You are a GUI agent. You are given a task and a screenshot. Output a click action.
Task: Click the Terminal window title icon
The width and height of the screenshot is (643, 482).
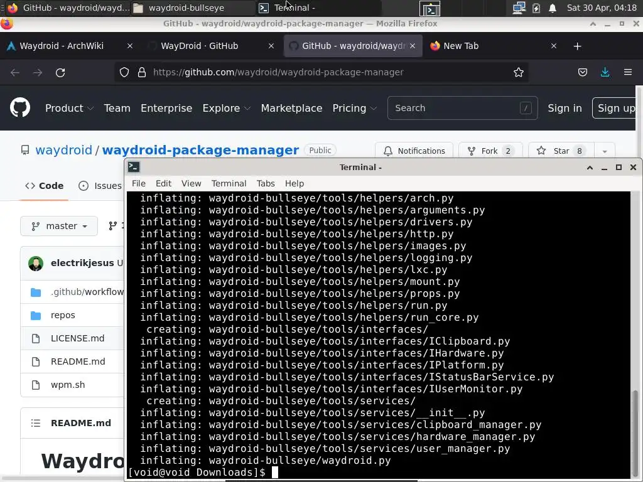pos(134,167)
